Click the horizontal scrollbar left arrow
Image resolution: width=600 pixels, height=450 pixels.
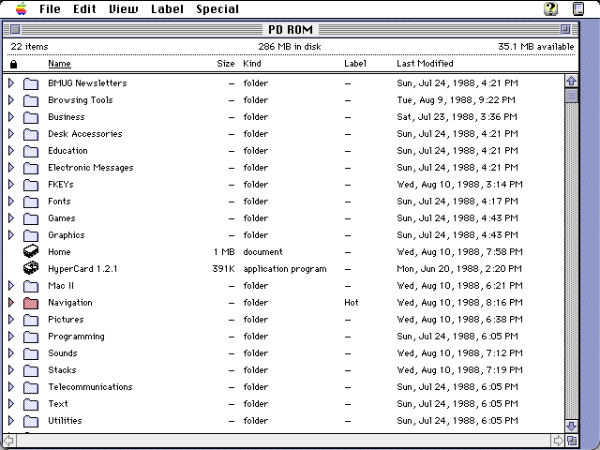pos(8,441)
